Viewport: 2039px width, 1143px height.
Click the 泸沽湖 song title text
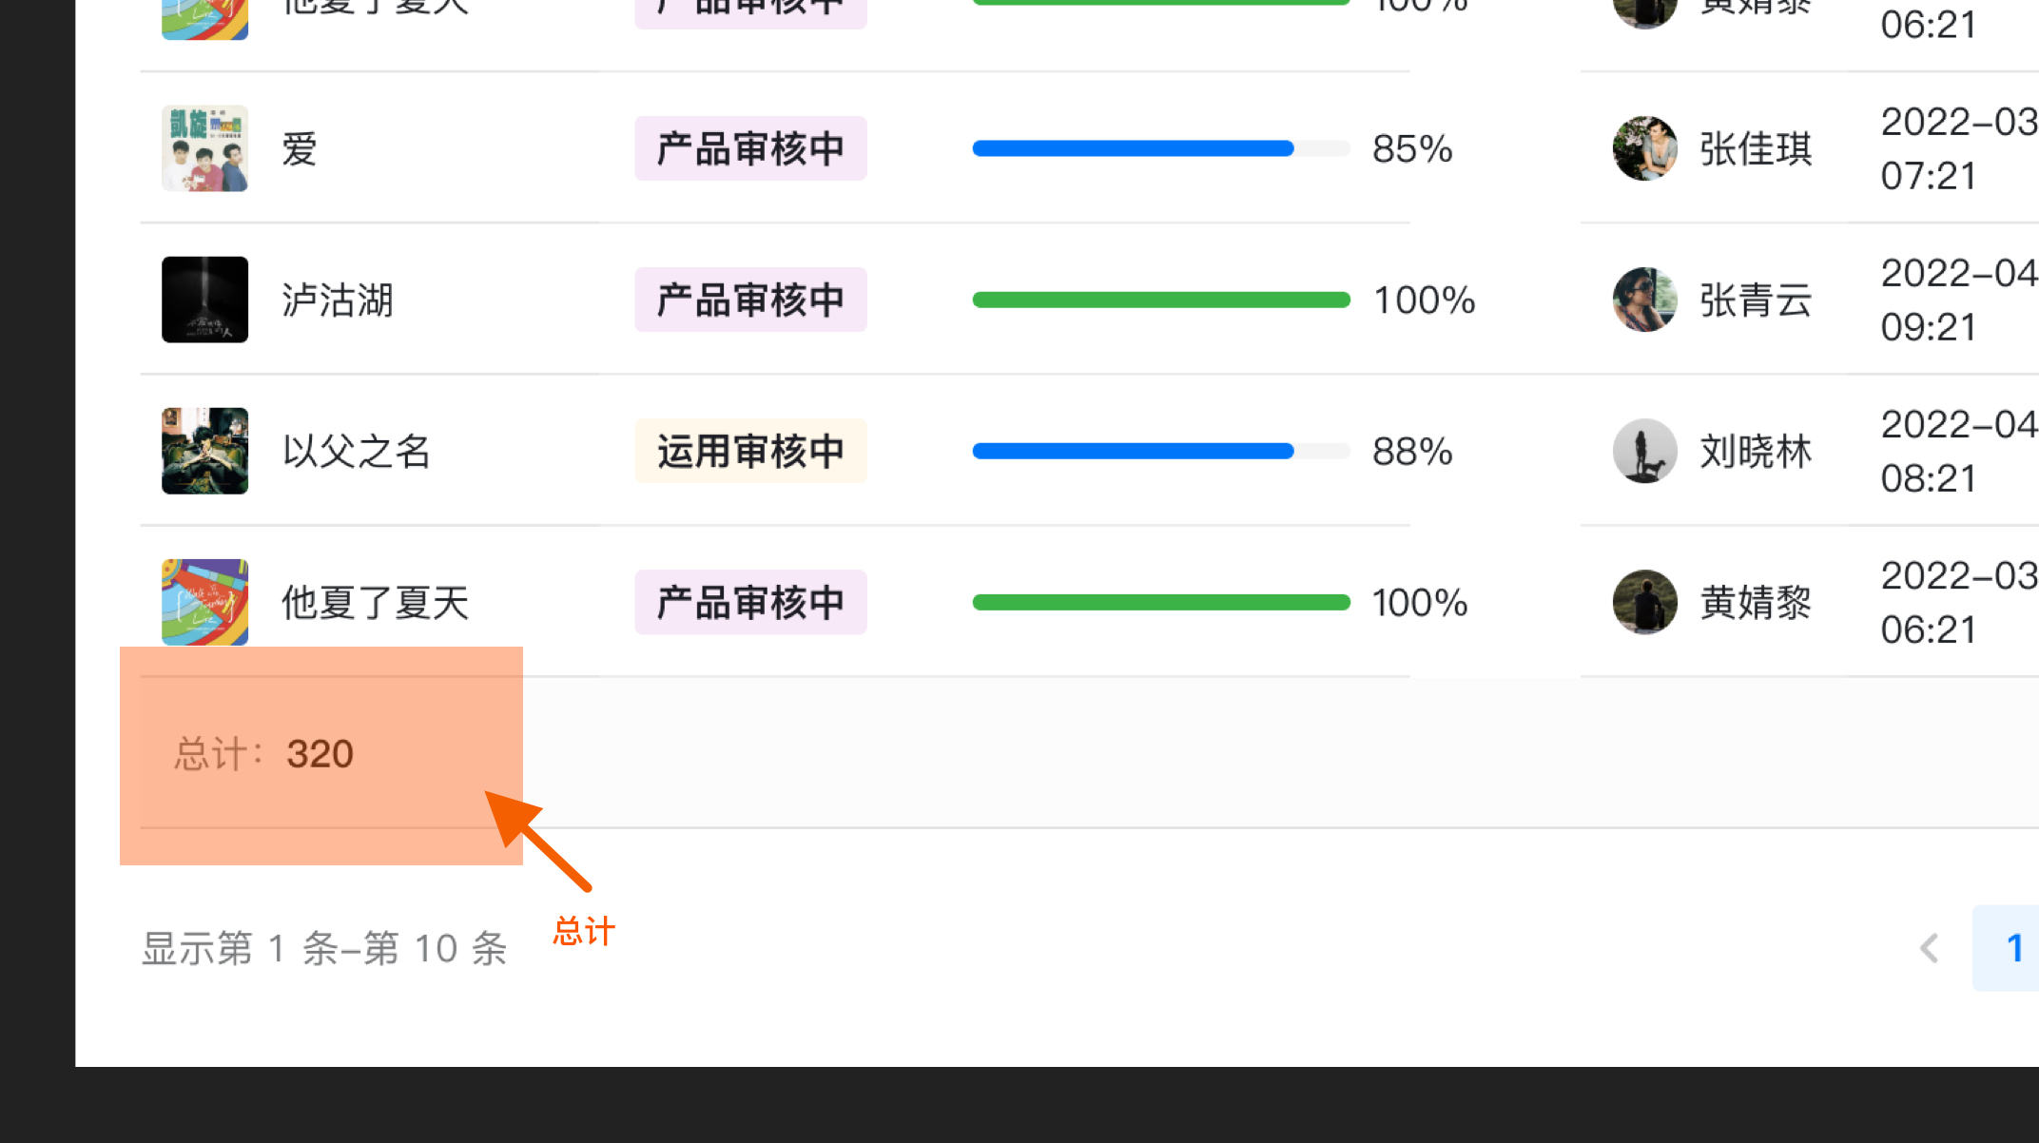[x=338, y=300]
